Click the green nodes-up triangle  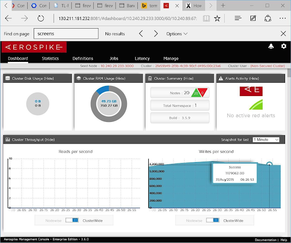tap(196, 93)
